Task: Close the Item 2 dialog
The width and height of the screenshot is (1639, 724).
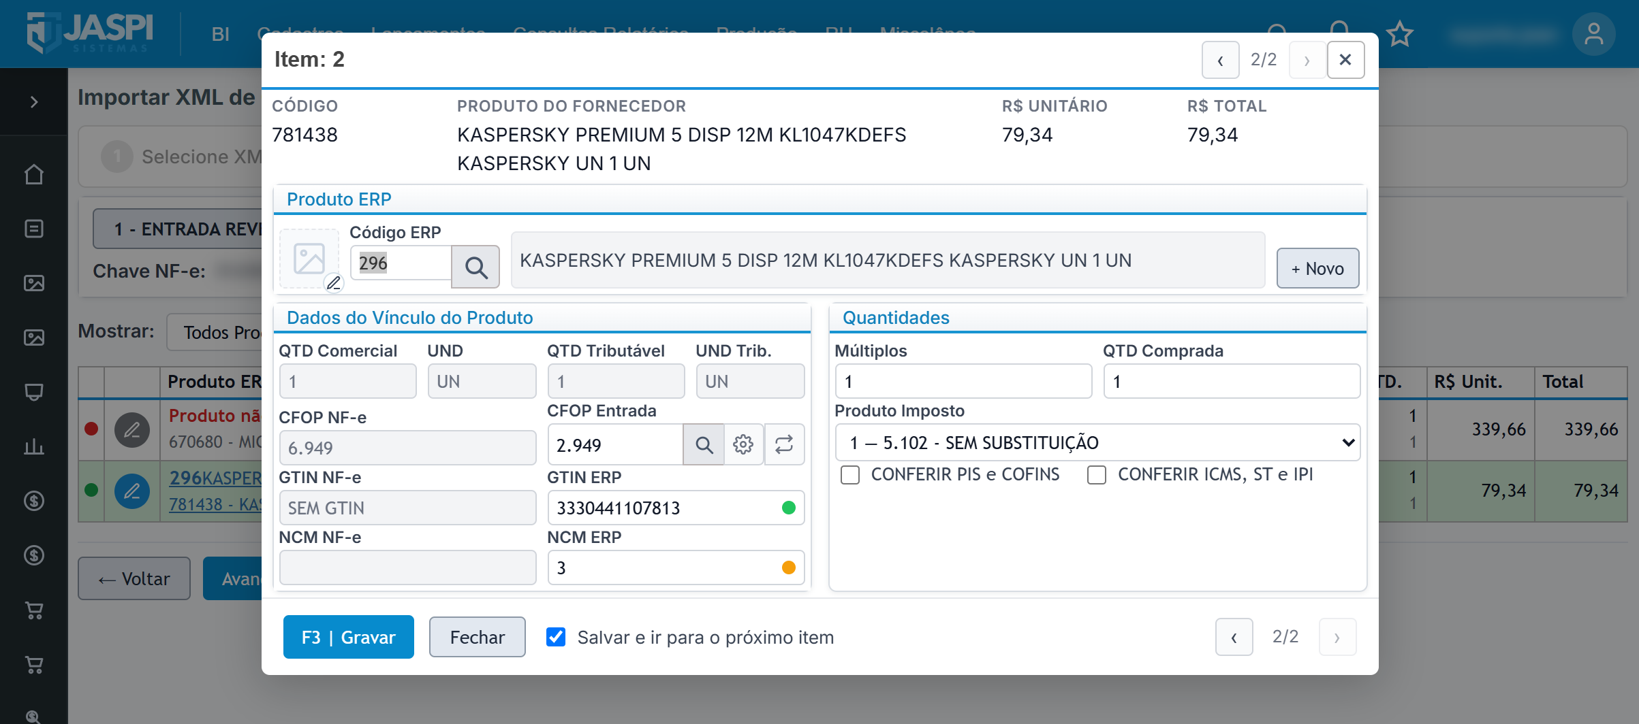Action: coord(1345,60)
